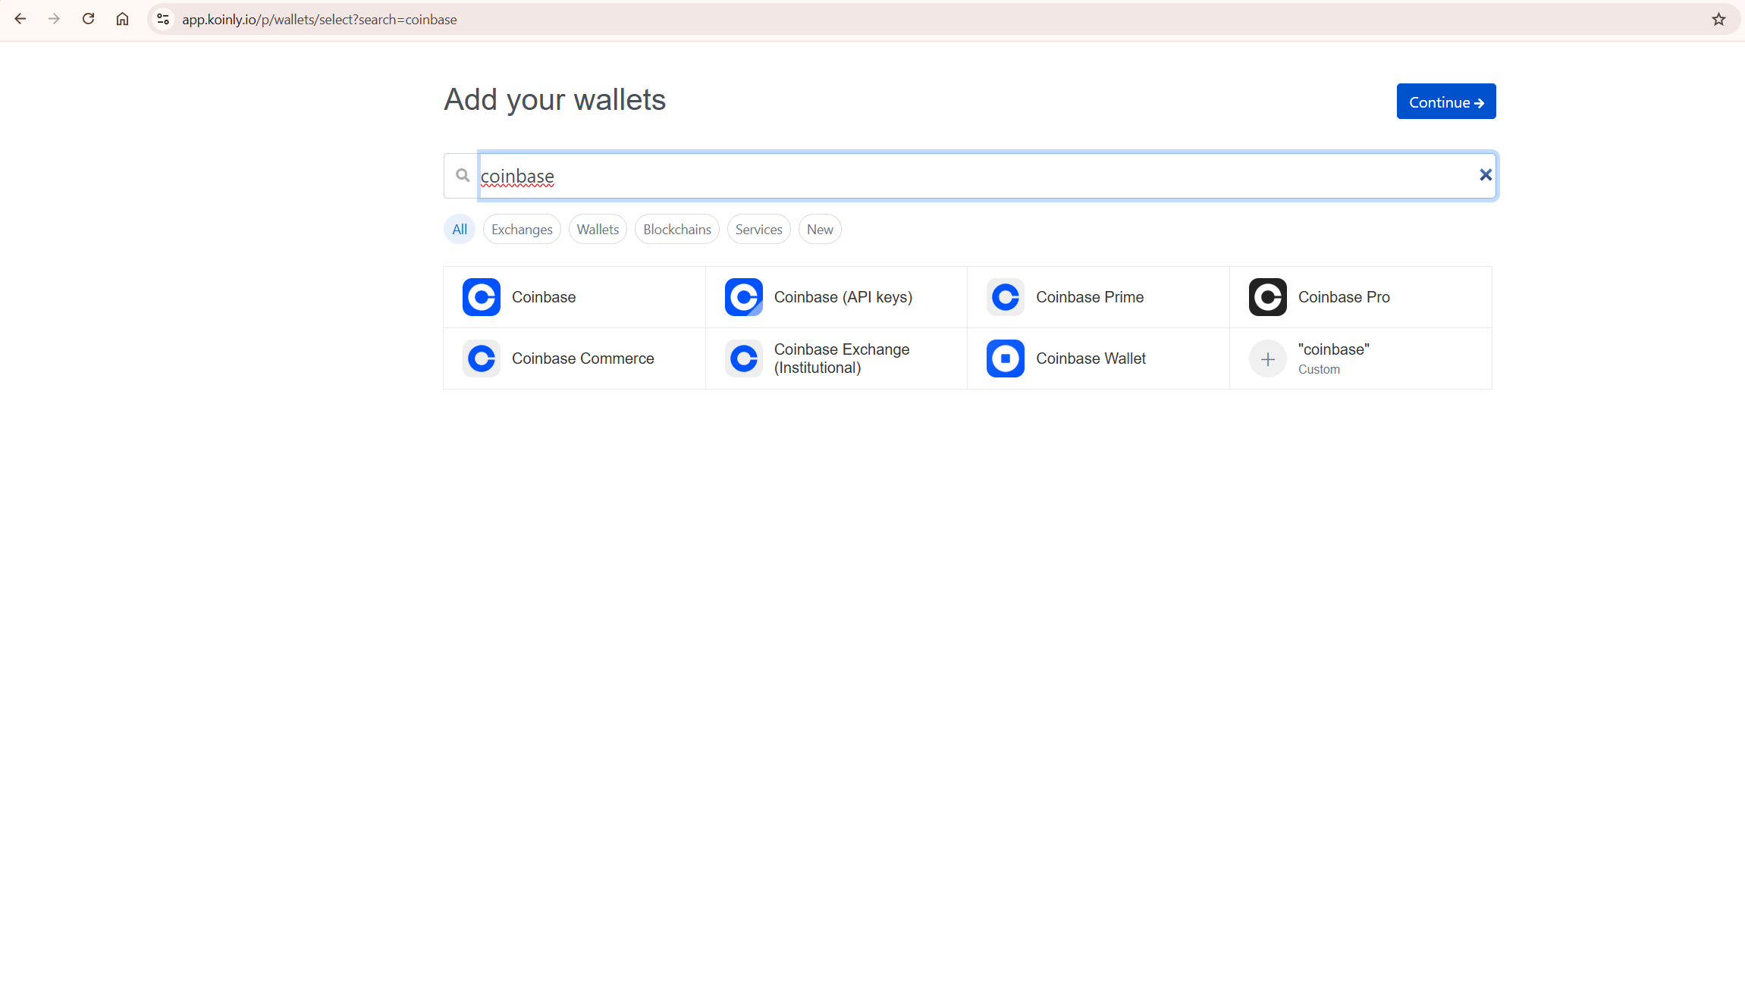Open the browser home page icon
Viewport: 1745px width, 1005px height.
pyautogui.click(x=123, y=19)
